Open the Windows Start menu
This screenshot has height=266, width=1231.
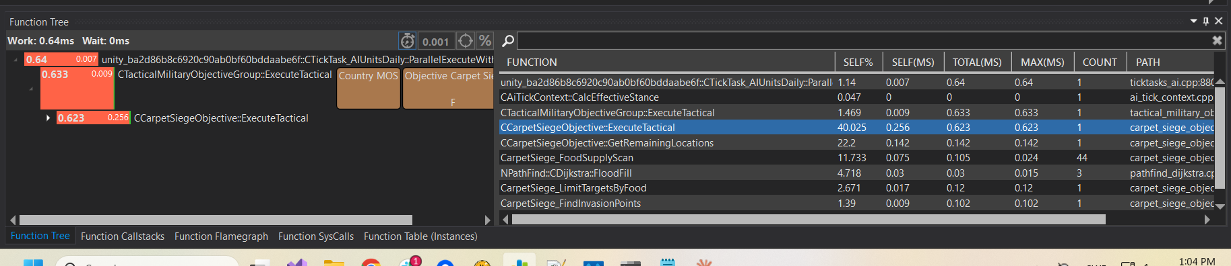(x=33, y=263)
